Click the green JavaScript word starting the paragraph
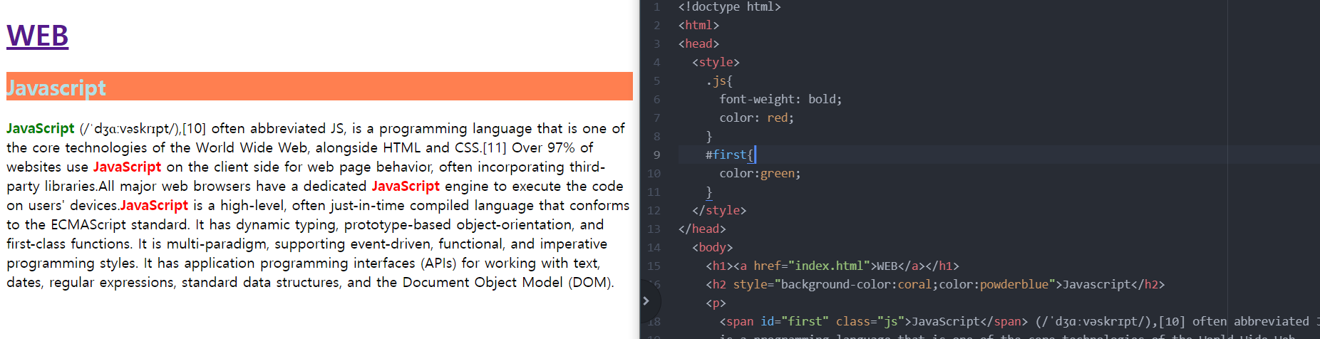 click(40, 128)
